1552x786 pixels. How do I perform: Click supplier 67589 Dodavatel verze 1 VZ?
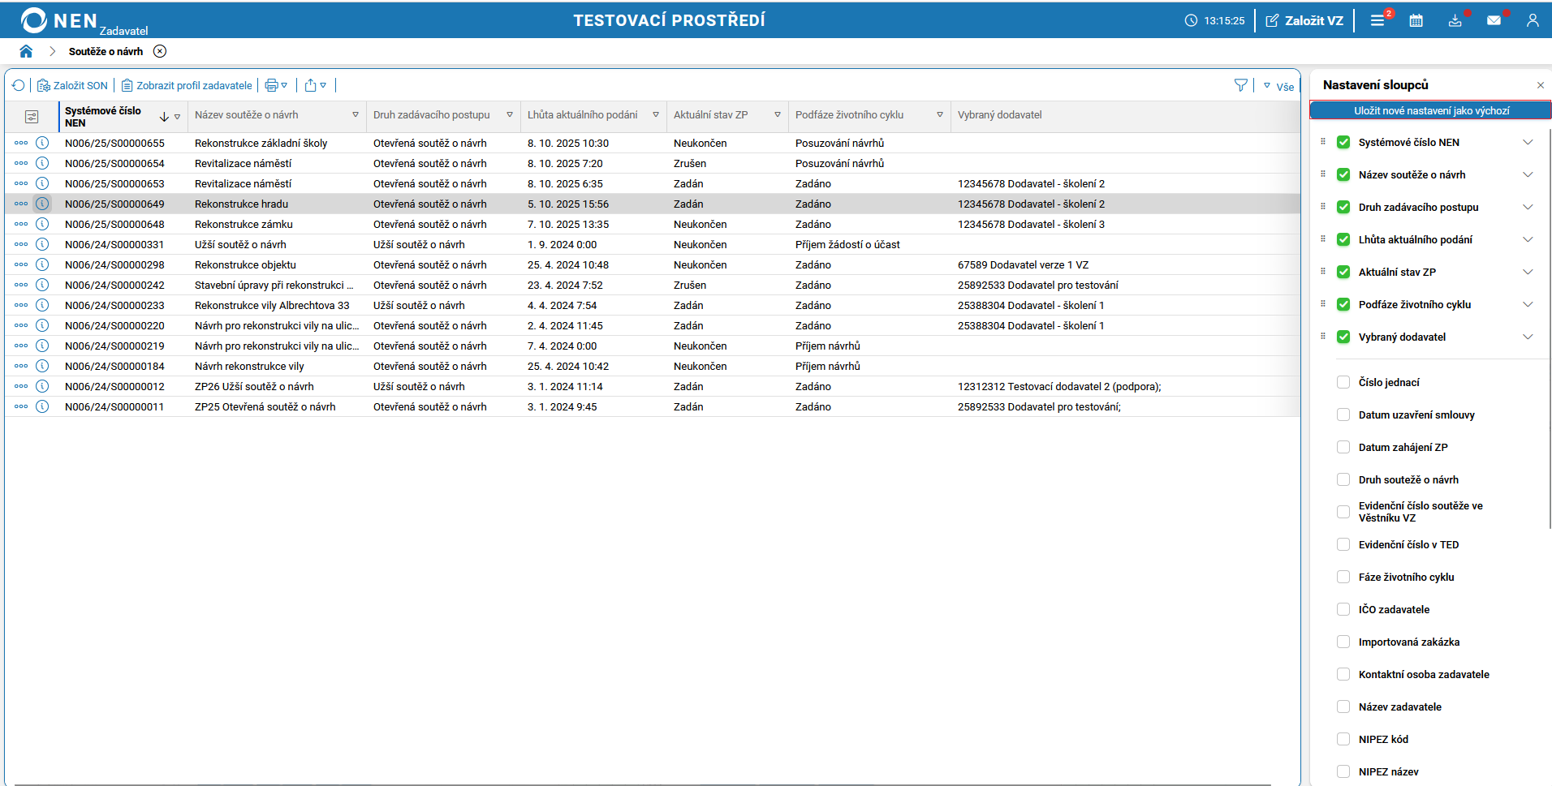point(1023,264)
